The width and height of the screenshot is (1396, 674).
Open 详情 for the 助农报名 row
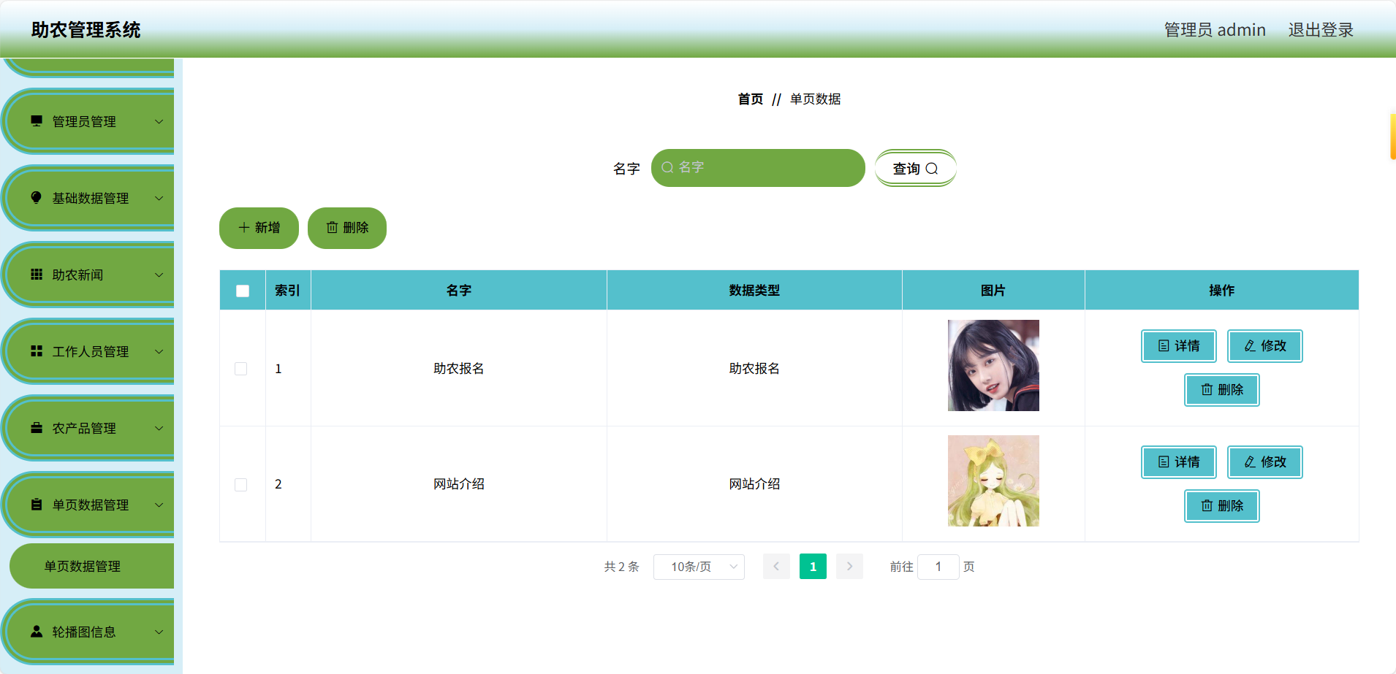(1179, 346)
